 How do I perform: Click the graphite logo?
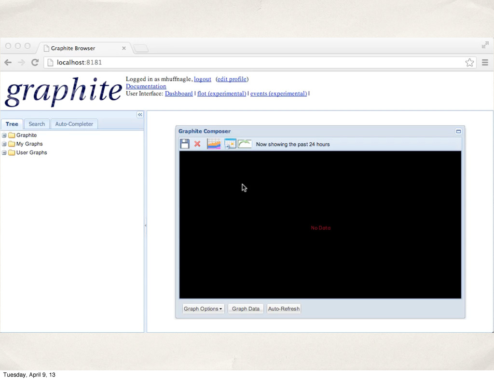pyautogui.click(x=63, y=92)
